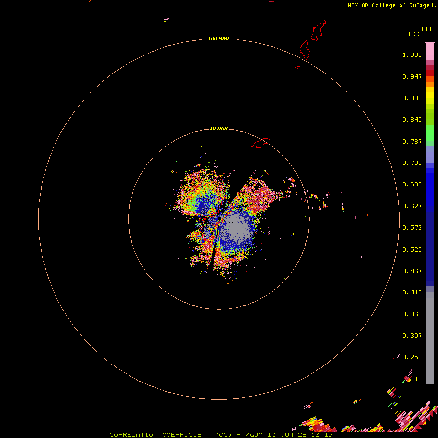
Task: Click the 0.360 scale value
Action: [412, 314]
